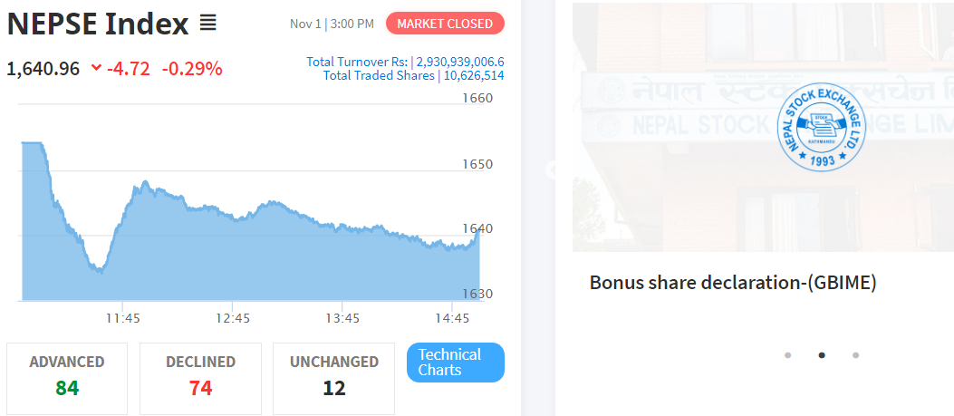Open the Technical Charts button

pos(455,363)
